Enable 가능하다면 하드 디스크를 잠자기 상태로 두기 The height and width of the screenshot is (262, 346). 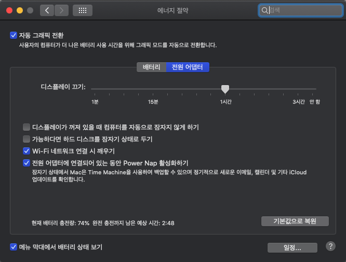pyautogui.click(x=26, y=139)
